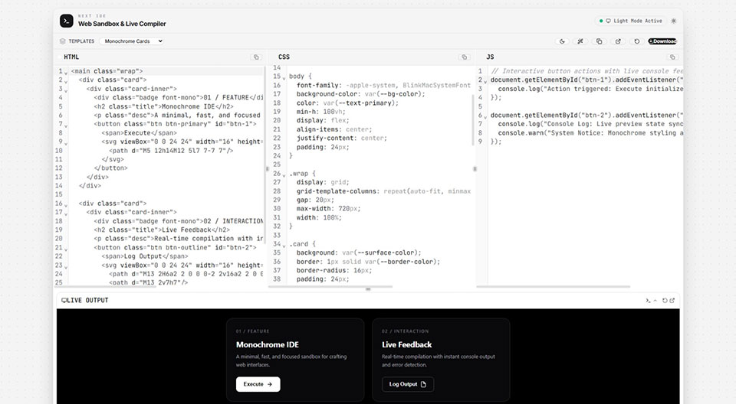Copy the CSS panel code
The height and width of the screenshot is (404, 736).
click(x=465, y=57)
